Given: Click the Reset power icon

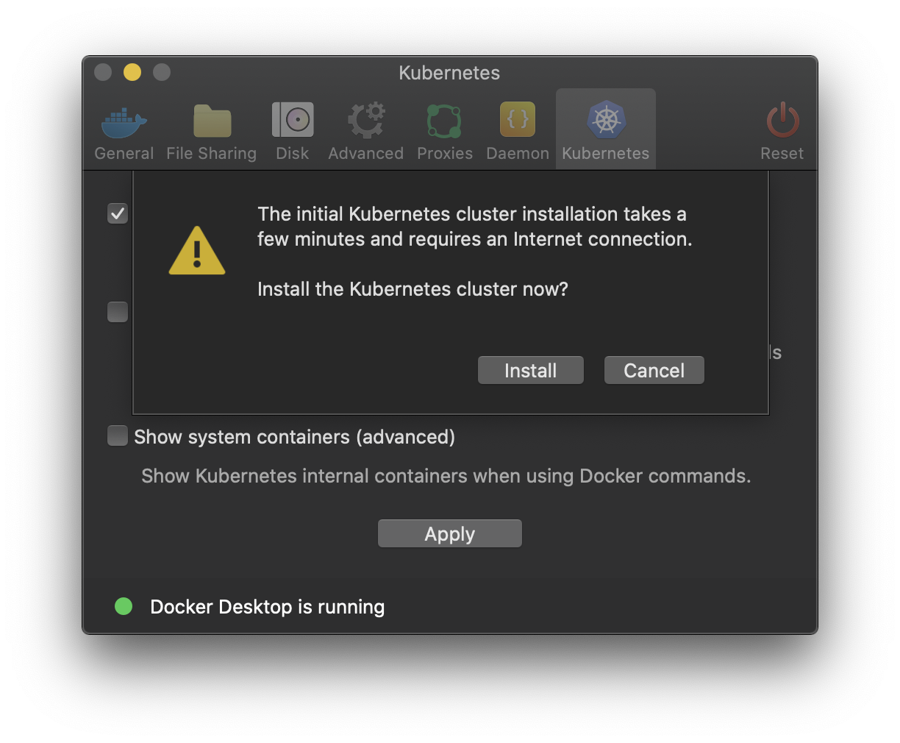Looking at the screenshot, I should [x=782, y=120].
